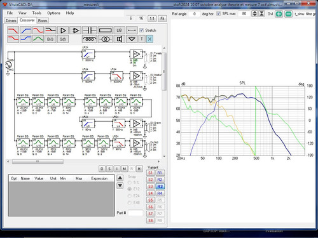Open the LIB component library

pos(119,30)
